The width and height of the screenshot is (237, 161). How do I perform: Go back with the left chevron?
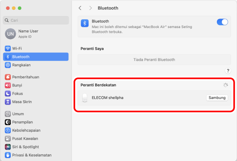[80, 8]
